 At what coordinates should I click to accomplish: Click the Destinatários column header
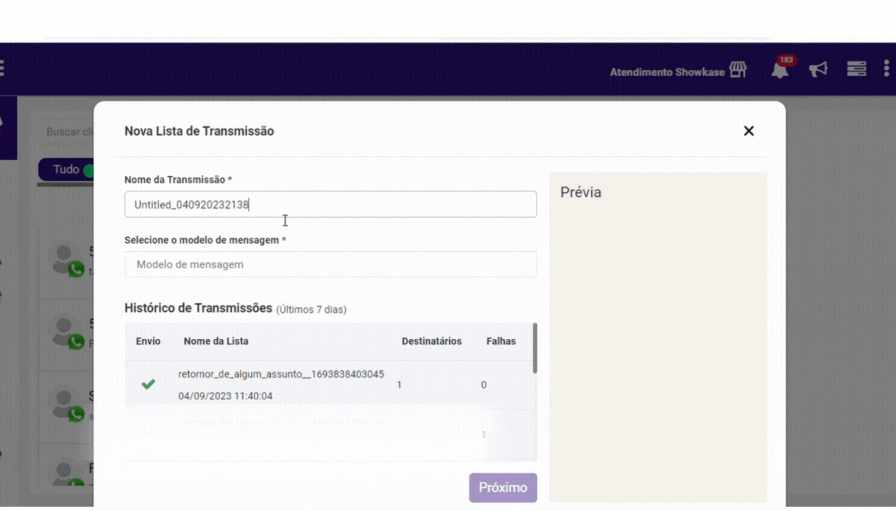tap(432, 341)
